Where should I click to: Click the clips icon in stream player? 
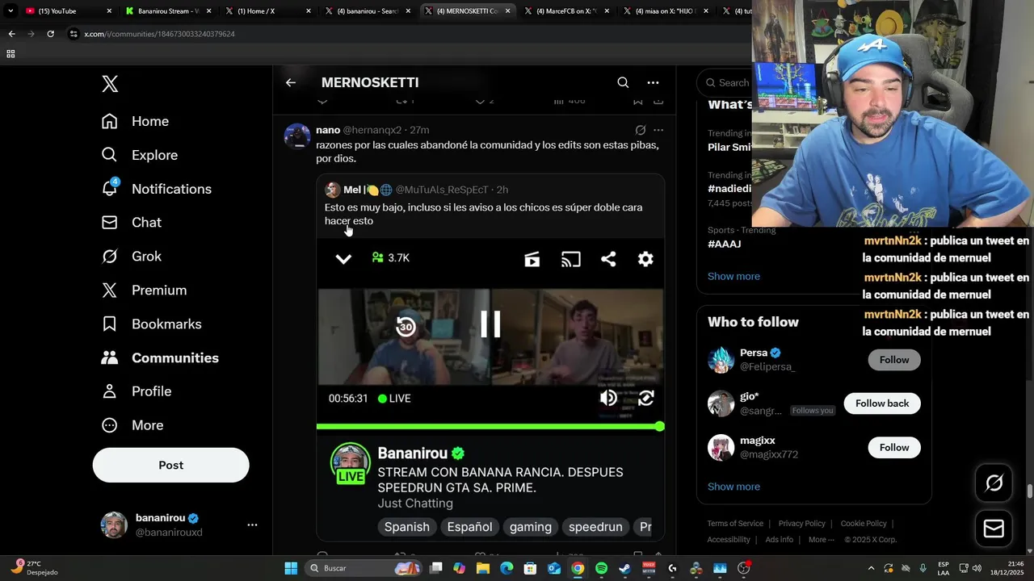(x=532, y=259)
